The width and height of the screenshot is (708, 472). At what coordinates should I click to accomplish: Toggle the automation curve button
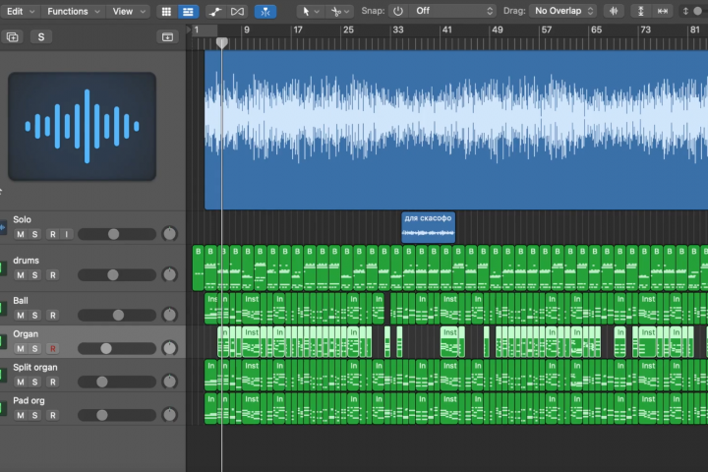pos(215,11)
